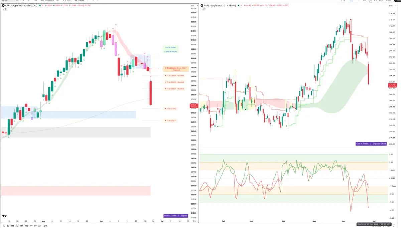Click the Jul label on left time axis
Screen dimensions: 401x228
click(x=162, y=221)
